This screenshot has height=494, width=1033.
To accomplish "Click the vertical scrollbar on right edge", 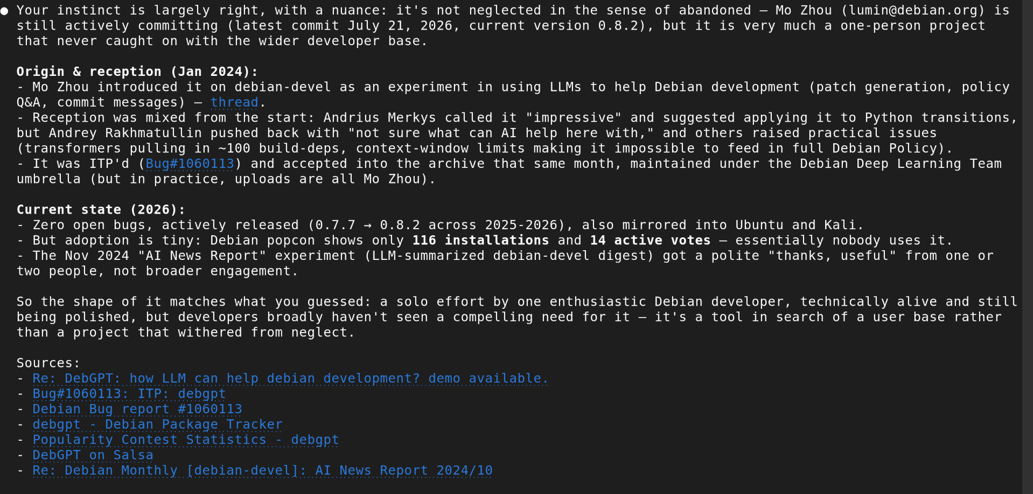I will 1028,247.
